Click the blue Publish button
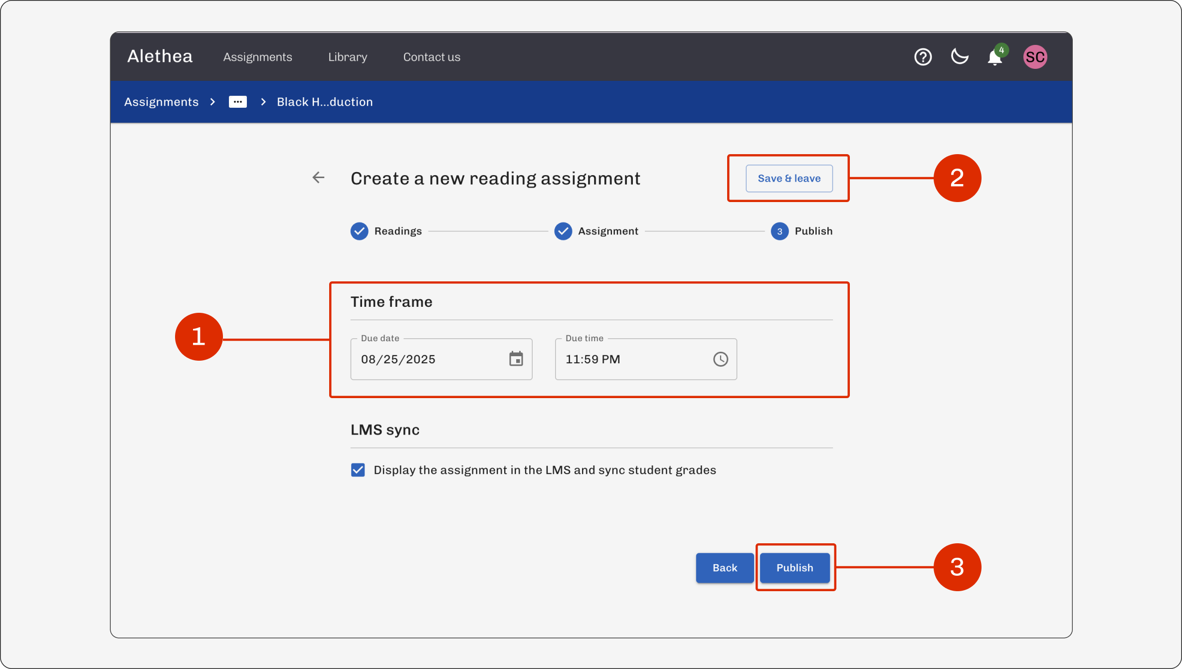 [794, 568]
